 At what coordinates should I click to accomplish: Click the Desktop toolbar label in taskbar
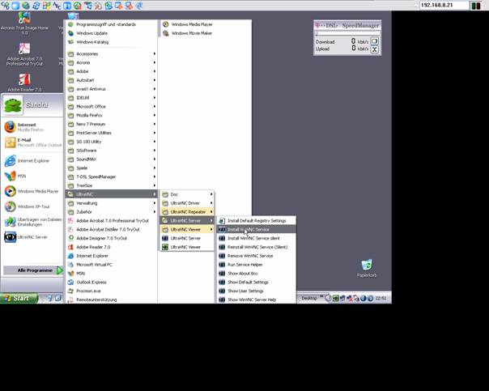[x=309, y=299]
